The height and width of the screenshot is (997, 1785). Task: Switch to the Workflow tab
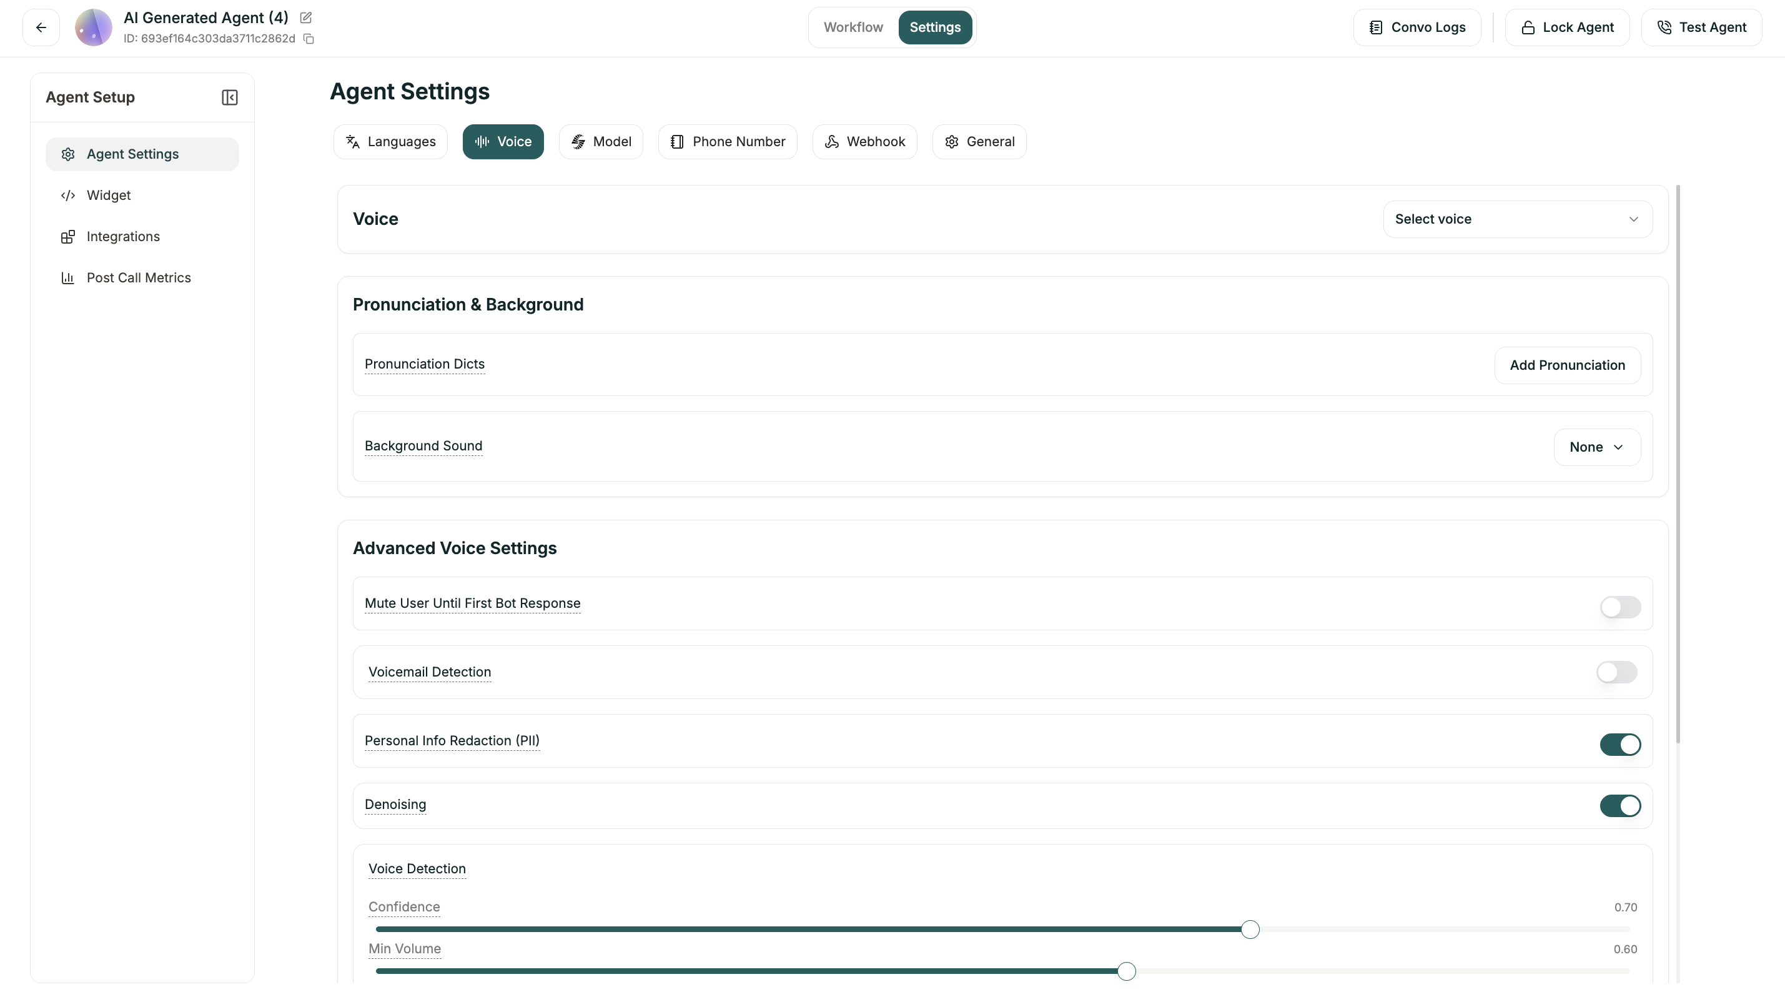853,27
